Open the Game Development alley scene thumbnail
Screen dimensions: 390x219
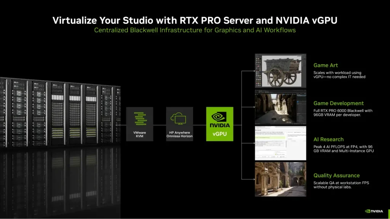click(x=280, y=107)
